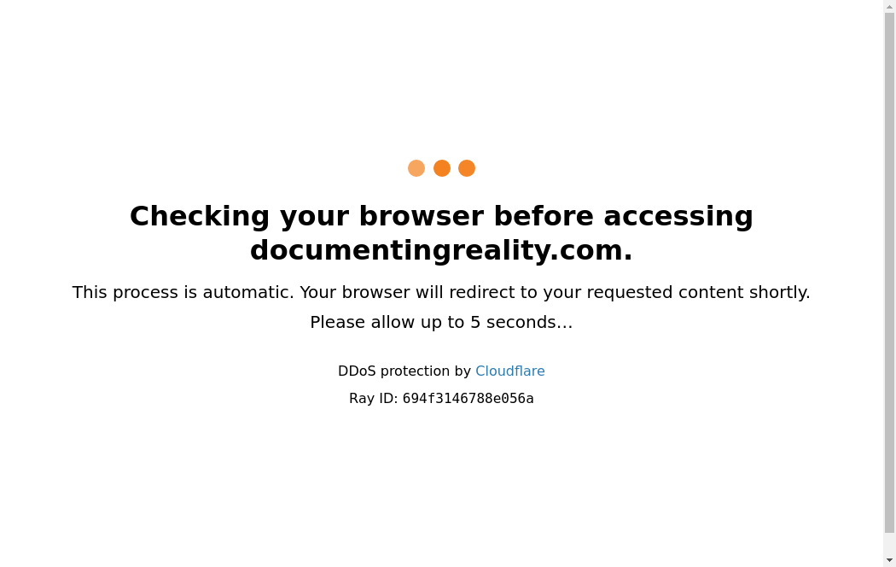Click the Ray ID code 694f3146788e056a
This screenshot has height=567, width=896.
point(468,399)
